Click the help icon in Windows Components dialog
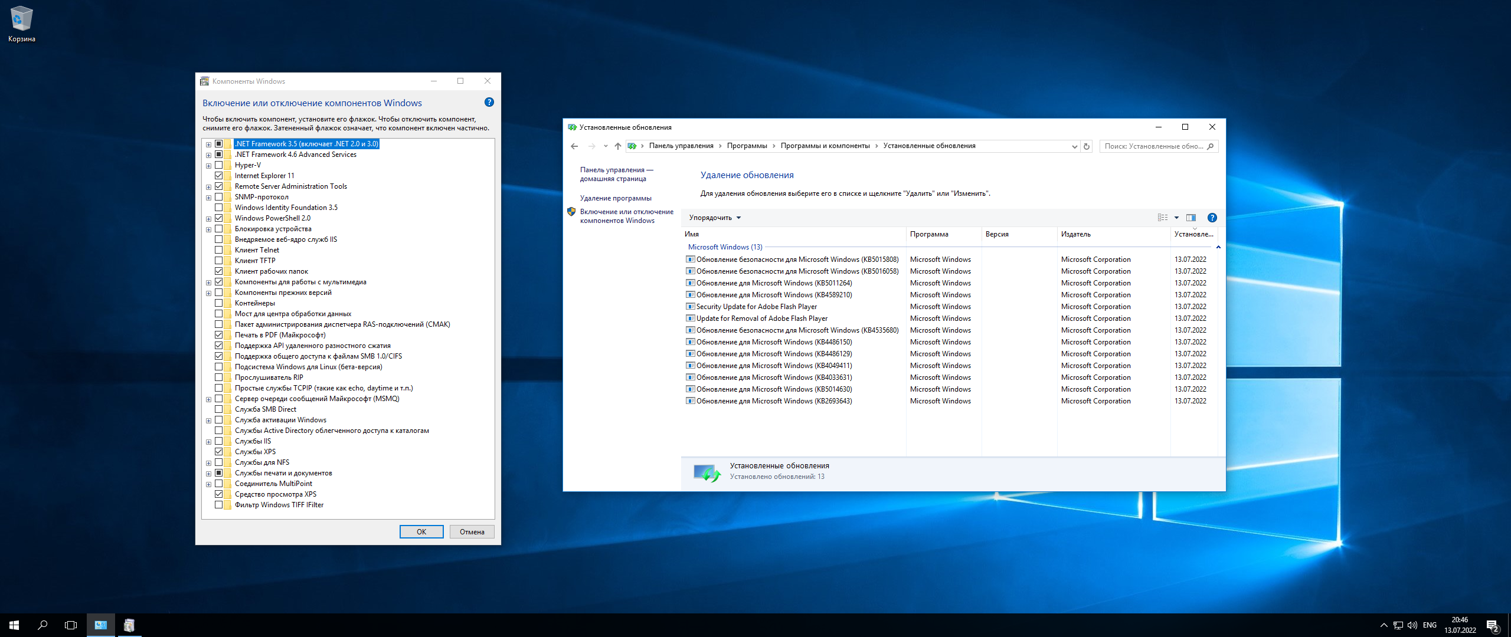1511x637 pixels. (489, 102)
